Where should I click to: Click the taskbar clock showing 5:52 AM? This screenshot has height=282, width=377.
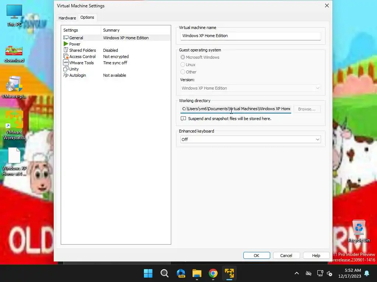tap(350, 273)
